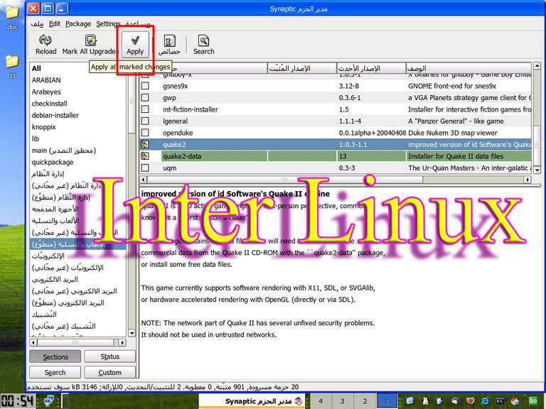
Task: Click section list horizontal left arrow
Action: pyautogui.click(x=33, y=342)
